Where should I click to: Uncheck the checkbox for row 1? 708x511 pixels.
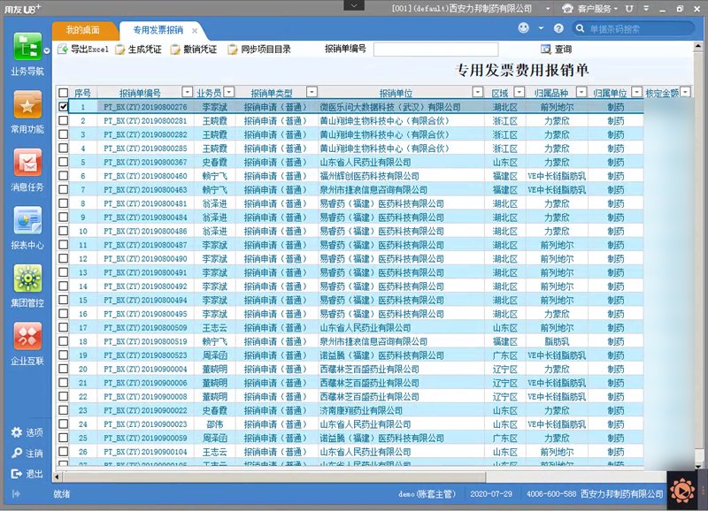pos(63,107)
